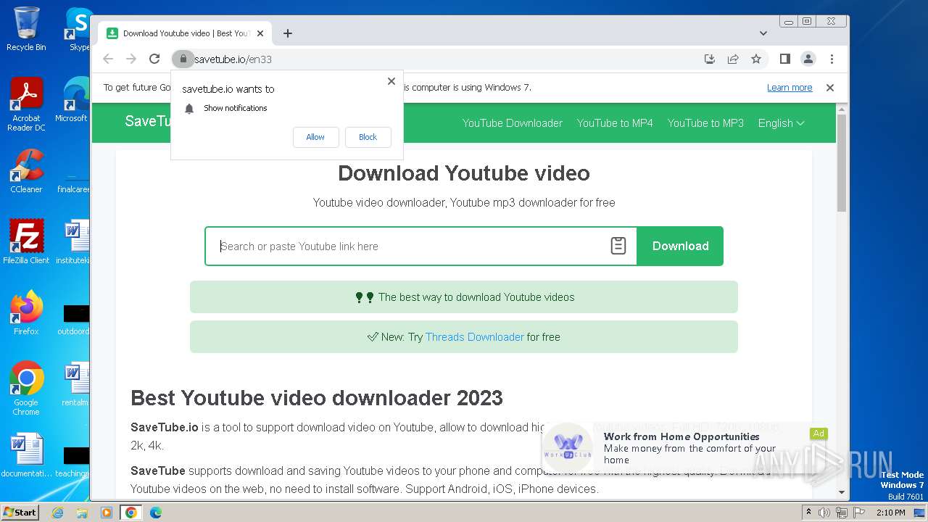The width and height of the screenshot is (928, 522).
Task: Open Firefox desktop icon
Action: [x=26, y=313]
